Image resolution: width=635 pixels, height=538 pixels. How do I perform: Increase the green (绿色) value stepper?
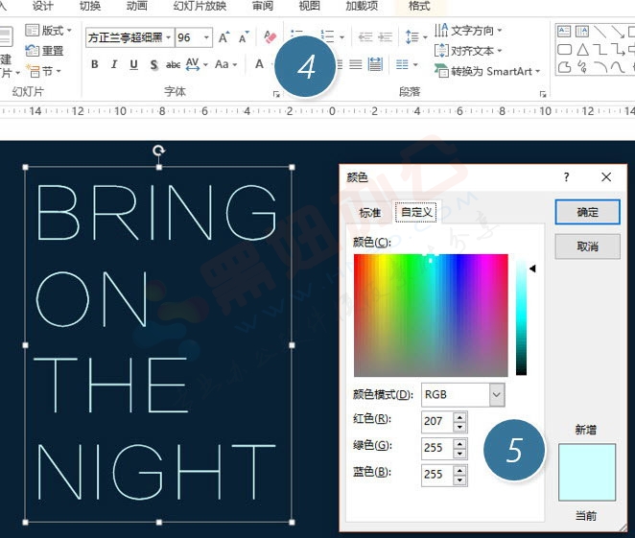click(460, 442)
